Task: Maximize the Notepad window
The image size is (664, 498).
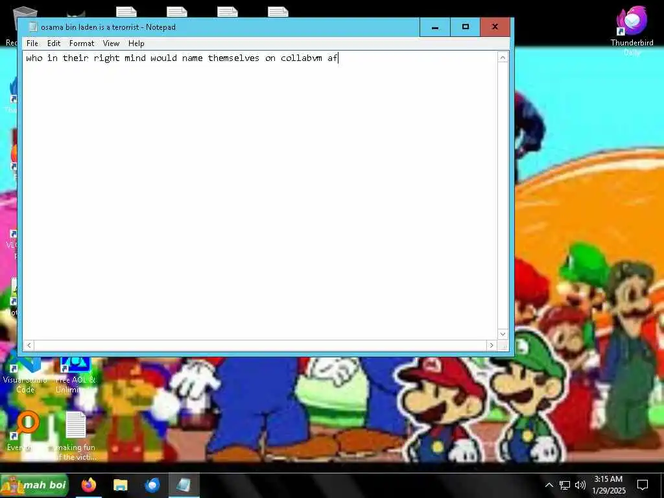Action: 465,27
